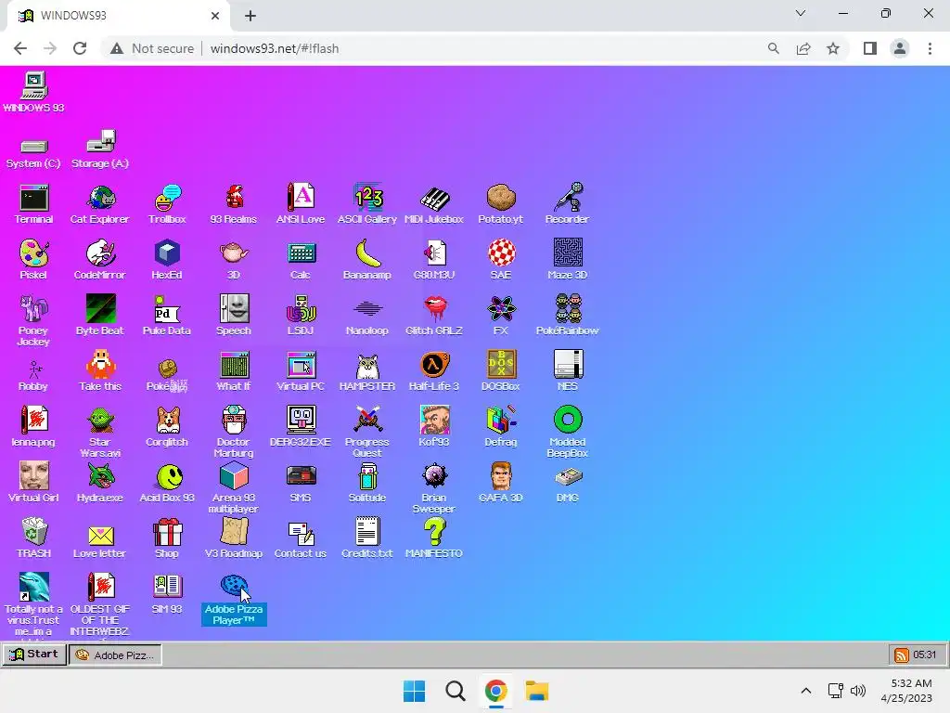Select the Adobe Pizz... taskbar item
Screen dimensions: 950x713
point(115,655)
